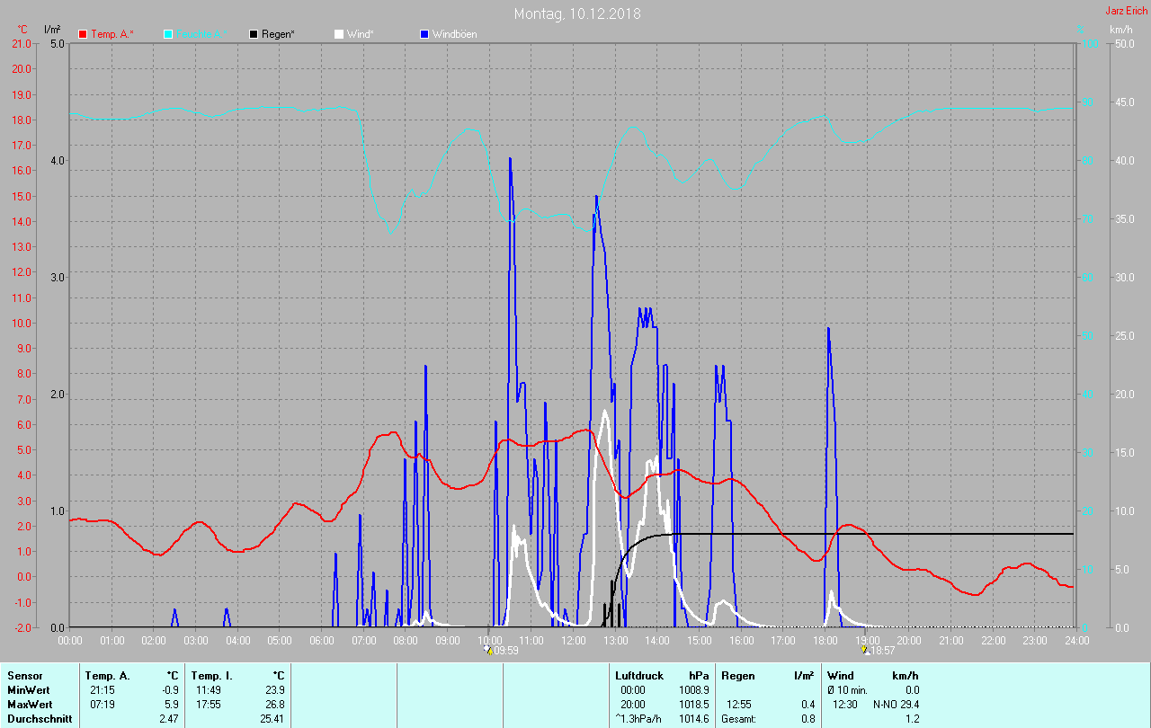The width and height of the screenshot is (1151, 728).
Task: Select the 'Windböen' legend label
Action: pos(455,34)
